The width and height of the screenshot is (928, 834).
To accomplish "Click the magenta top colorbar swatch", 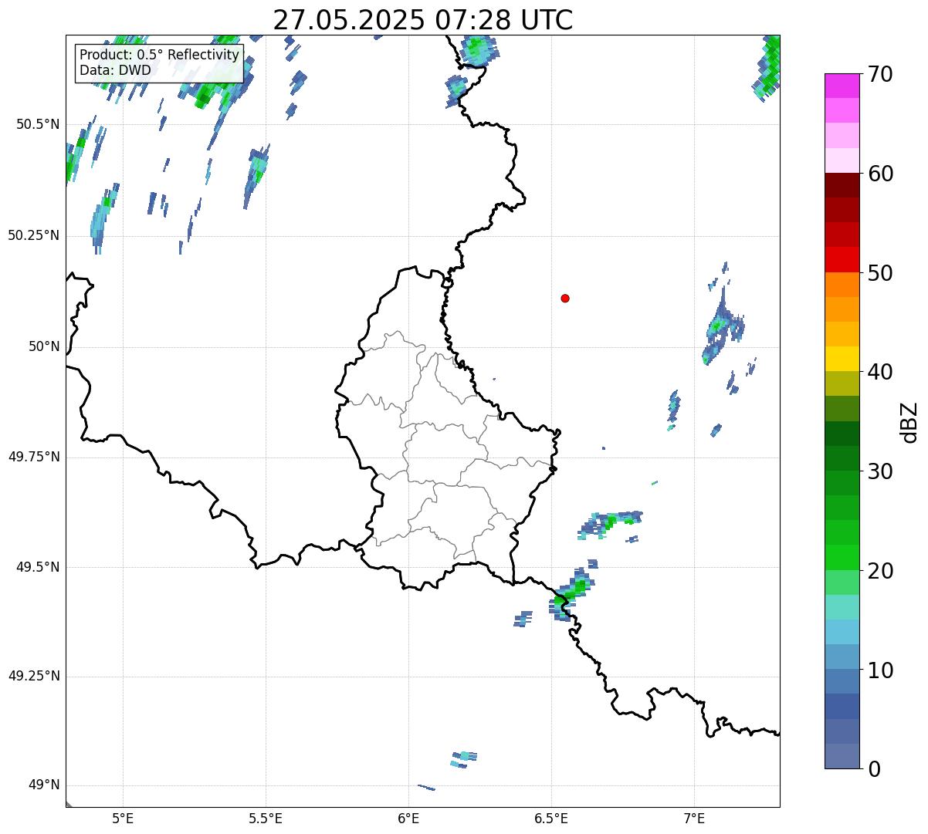I will (842, 86).
